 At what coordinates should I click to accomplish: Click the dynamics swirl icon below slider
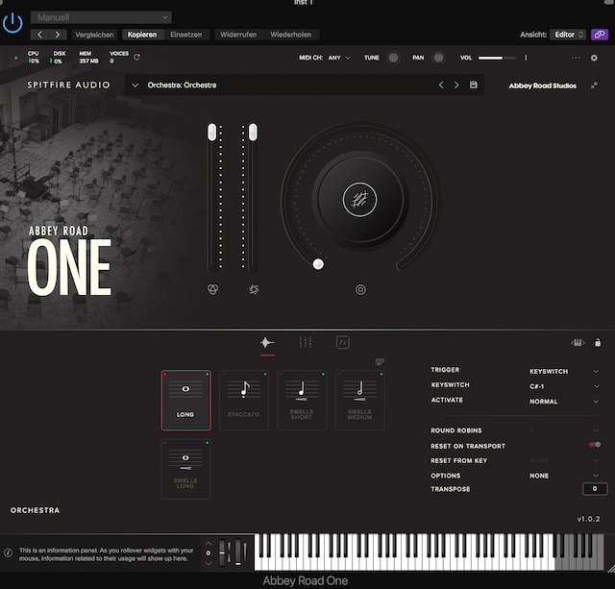(254, 289)
